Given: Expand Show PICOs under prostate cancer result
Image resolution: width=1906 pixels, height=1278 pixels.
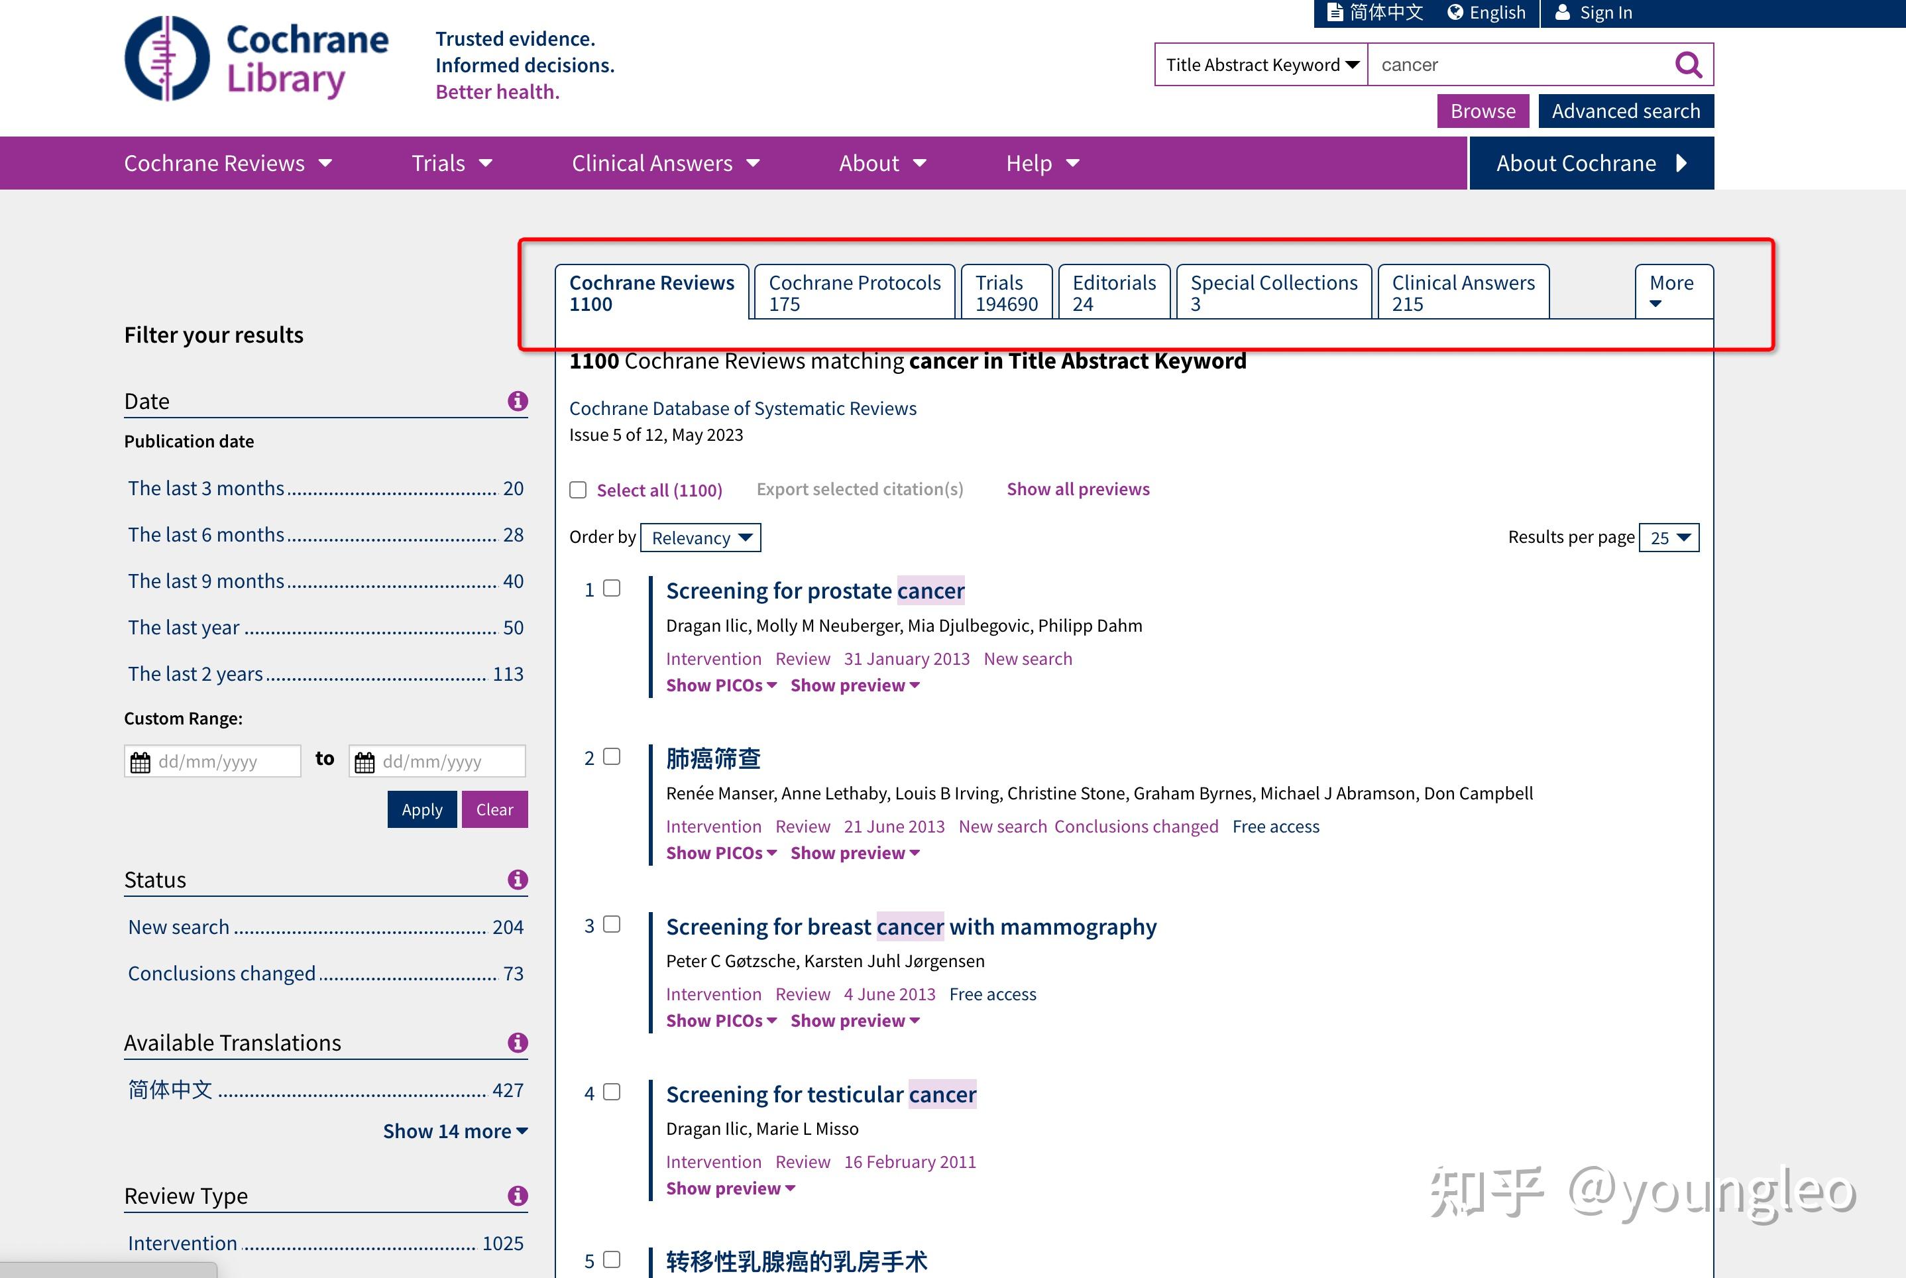Looking at the screenshot, I should [x=720, y=685].
